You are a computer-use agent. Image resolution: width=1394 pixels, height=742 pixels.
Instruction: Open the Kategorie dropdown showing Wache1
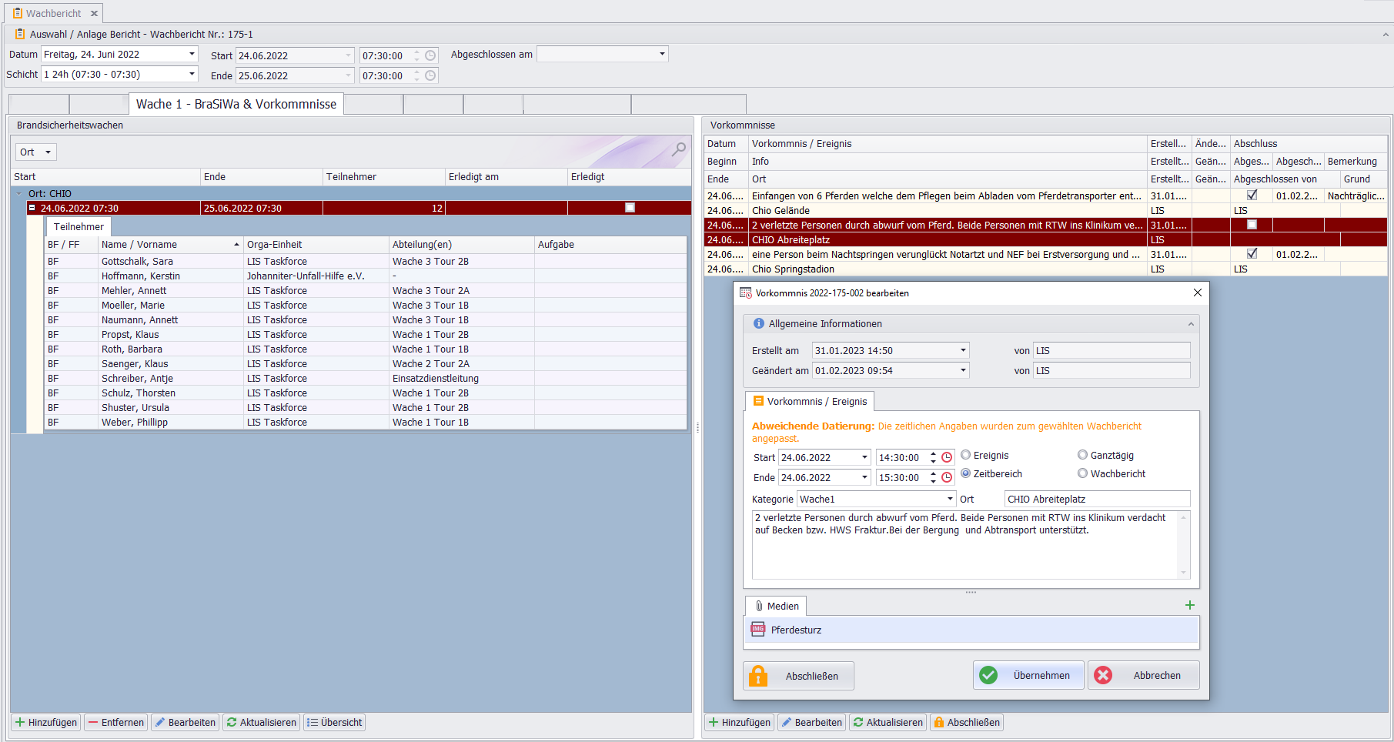[x=950, y=499]
